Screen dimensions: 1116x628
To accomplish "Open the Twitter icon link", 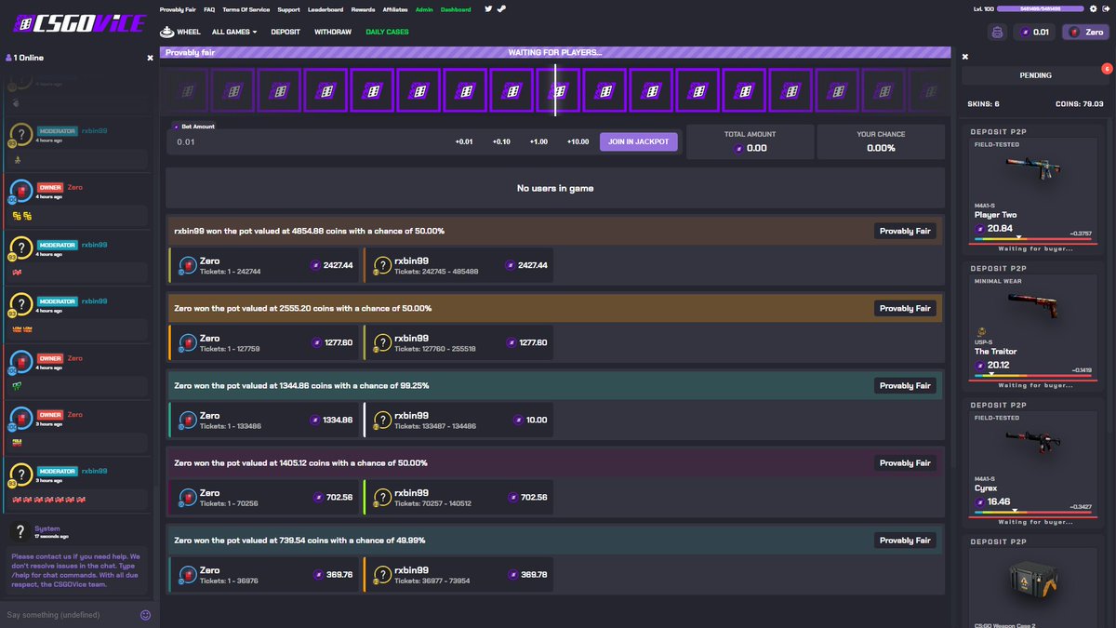I will (488, 9).
